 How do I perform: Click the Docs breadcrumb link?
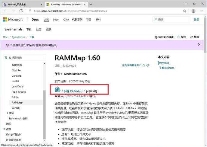[x=6, y=37]
